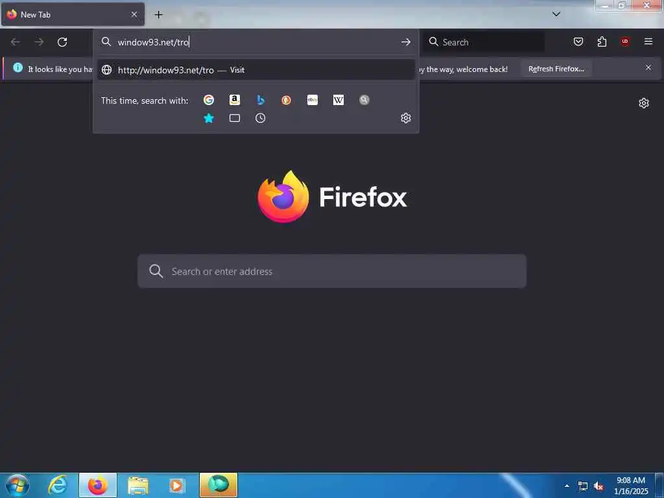
Task: Personalize new tab with gear icon
Action: [x=644, y=103]
